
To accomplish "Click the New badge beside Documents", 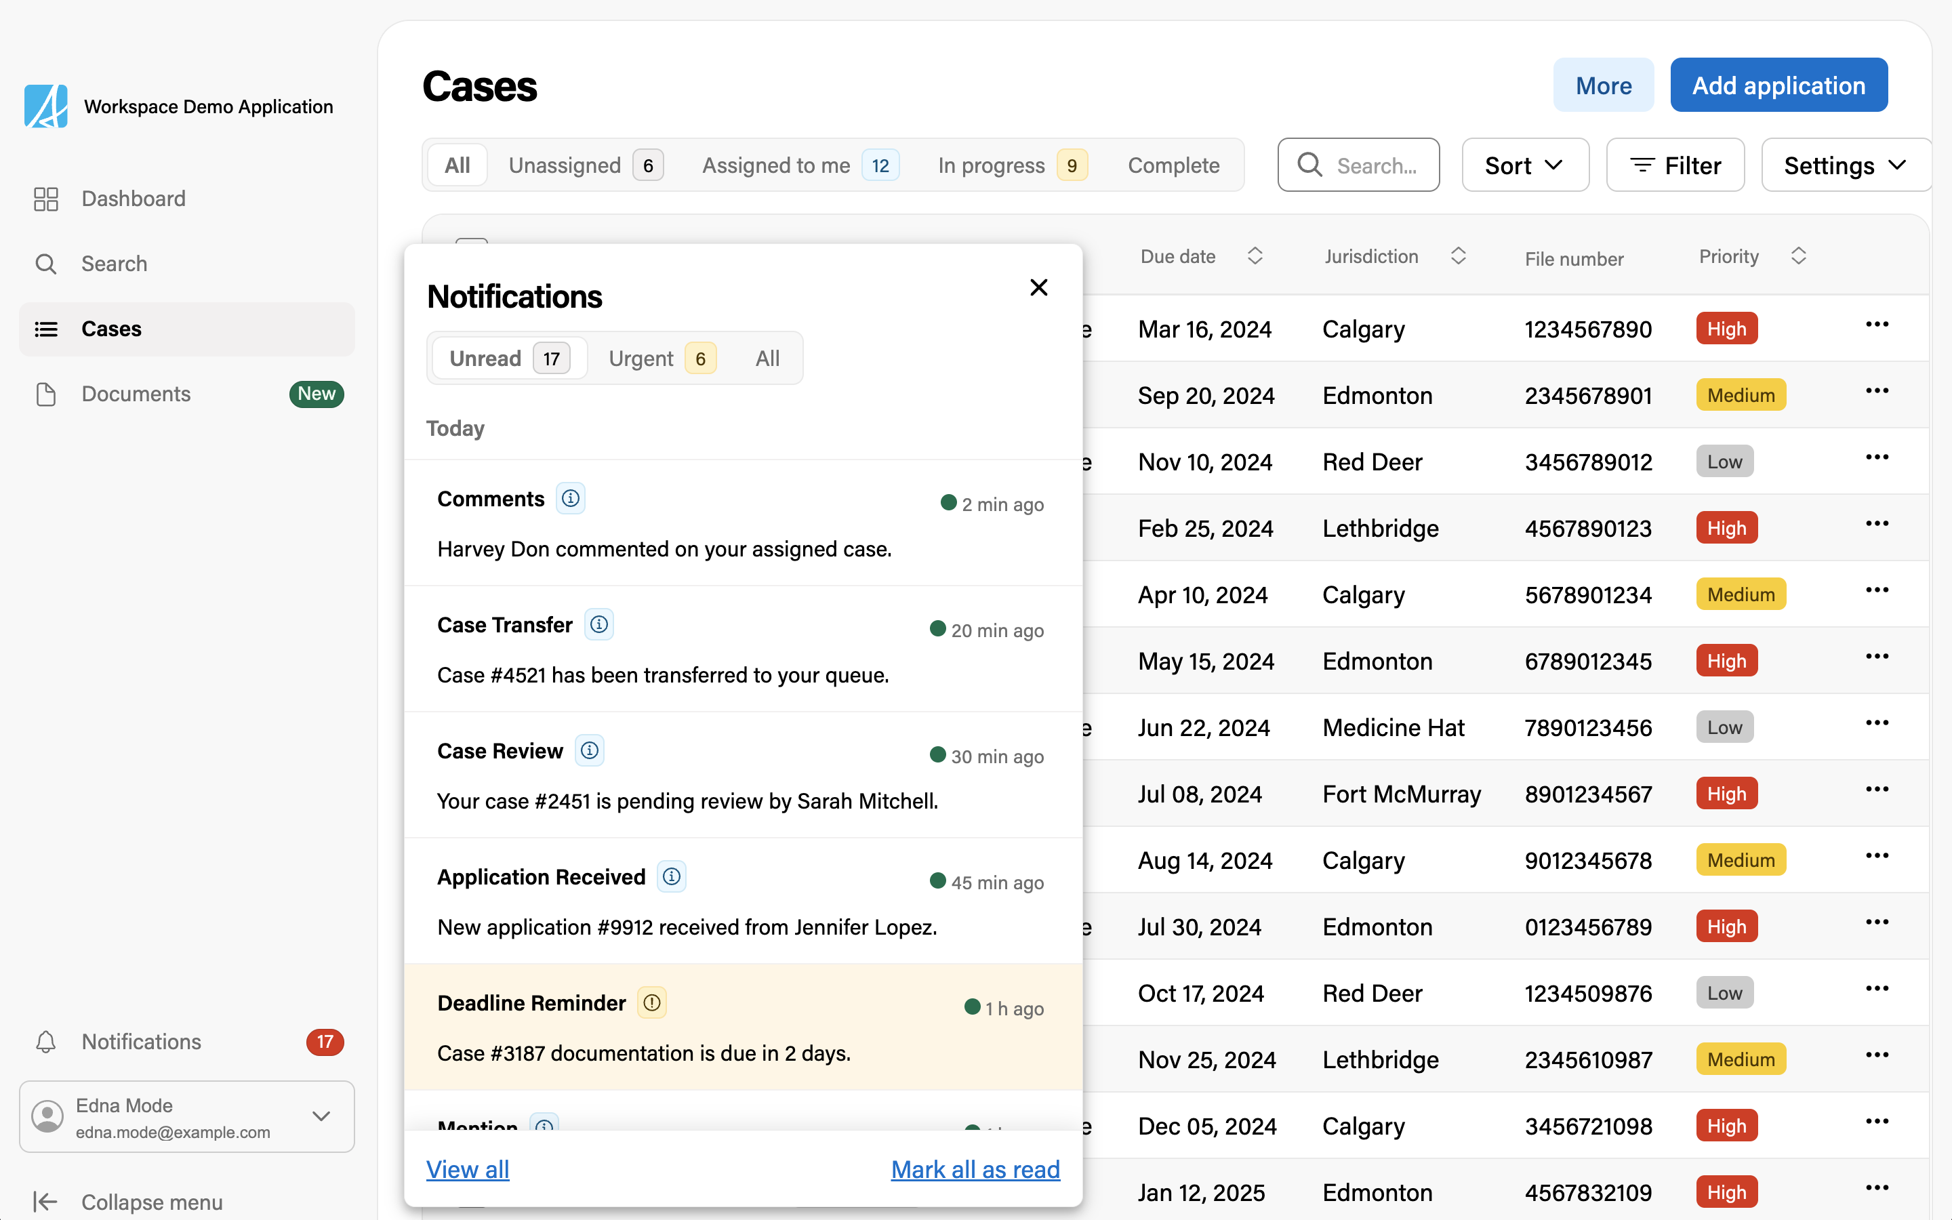I will click(317, 394).
